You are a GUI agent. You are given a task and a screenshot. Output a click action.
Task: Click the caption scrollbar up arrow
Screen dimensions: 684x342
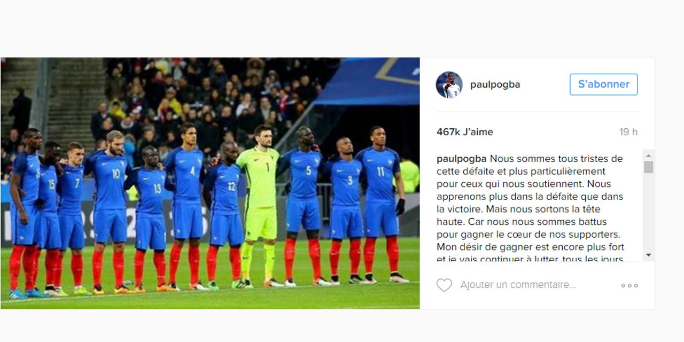[648, 154]
